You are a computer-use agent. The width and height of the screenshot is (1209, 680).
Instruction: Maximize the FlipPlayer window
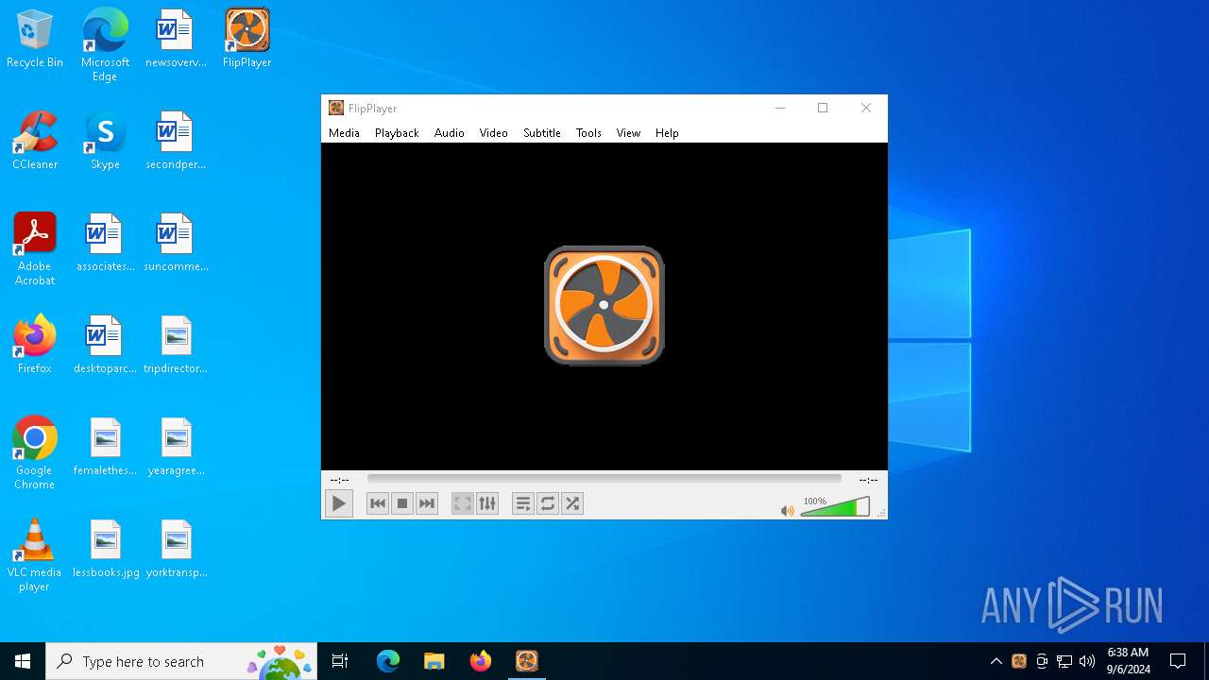point(823,109)
